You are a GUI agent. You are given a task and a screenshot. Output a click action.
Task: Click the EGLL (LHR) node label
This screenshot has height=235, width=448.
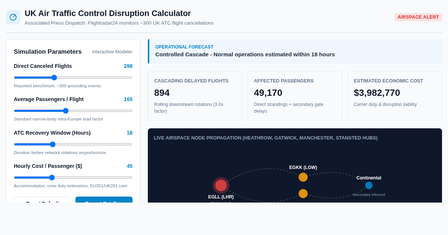pos(221,197)
